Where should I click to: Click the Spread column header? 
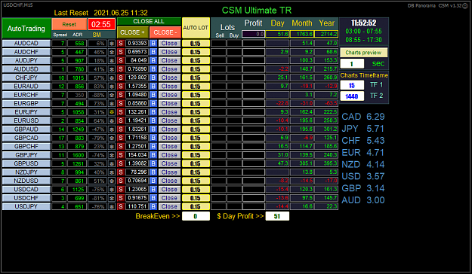60,35
